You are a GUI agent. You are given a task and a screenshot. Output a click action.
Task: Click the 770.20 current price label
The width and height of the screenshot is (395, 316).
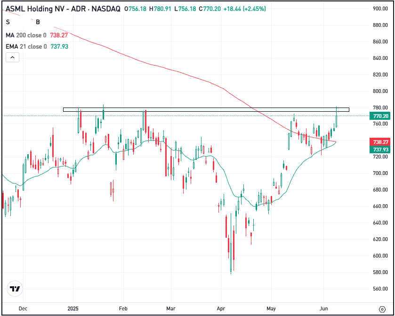click(380, 116)
